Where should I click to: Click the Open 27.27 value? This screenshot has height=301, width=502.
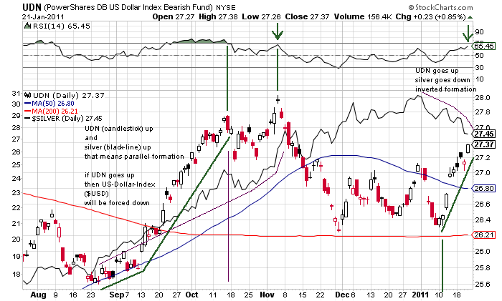tap(174, 16)
